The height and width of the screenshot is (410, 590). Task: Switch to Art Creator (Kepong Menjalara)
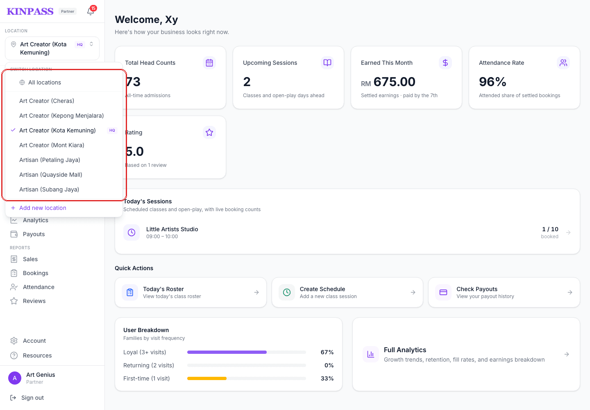(x=64, y=116)
